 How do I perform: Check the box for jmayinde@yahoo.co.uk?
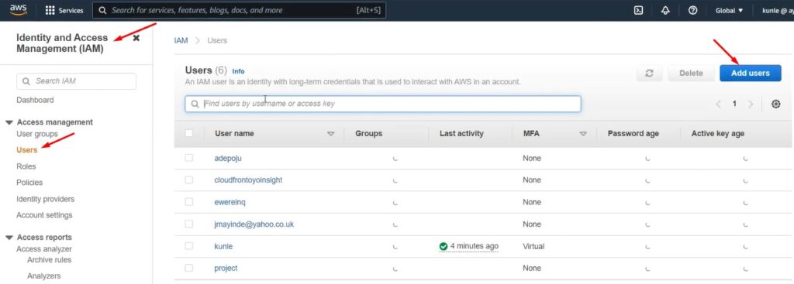[x=189, y=224]
